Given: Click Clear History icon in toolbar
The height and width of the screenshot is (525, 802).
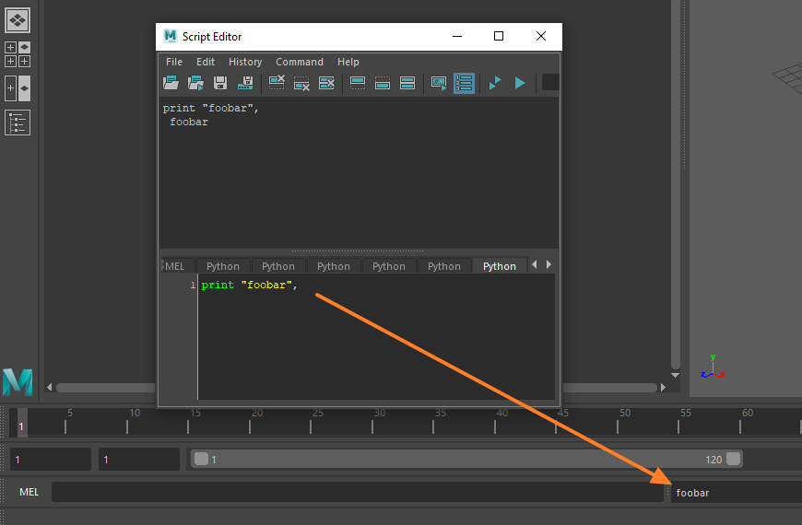Looking at the screenshot, I should tap(277, 83).
